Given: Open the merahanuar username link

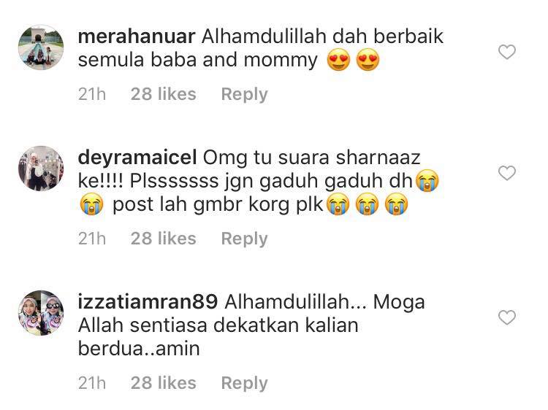Looking at the screenshot, I should coord(137,36).
